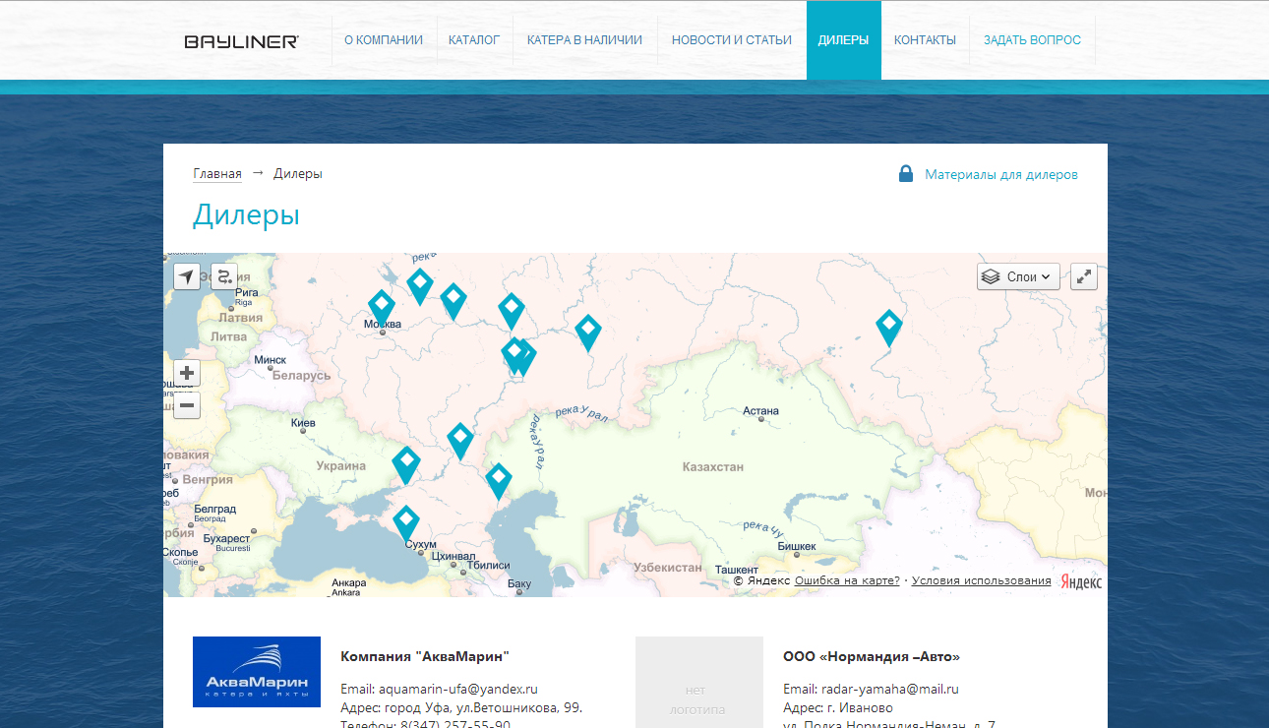Click Казахстан label on the map
The width and height of the screenshot is (1269, 728).
[713, 467]
